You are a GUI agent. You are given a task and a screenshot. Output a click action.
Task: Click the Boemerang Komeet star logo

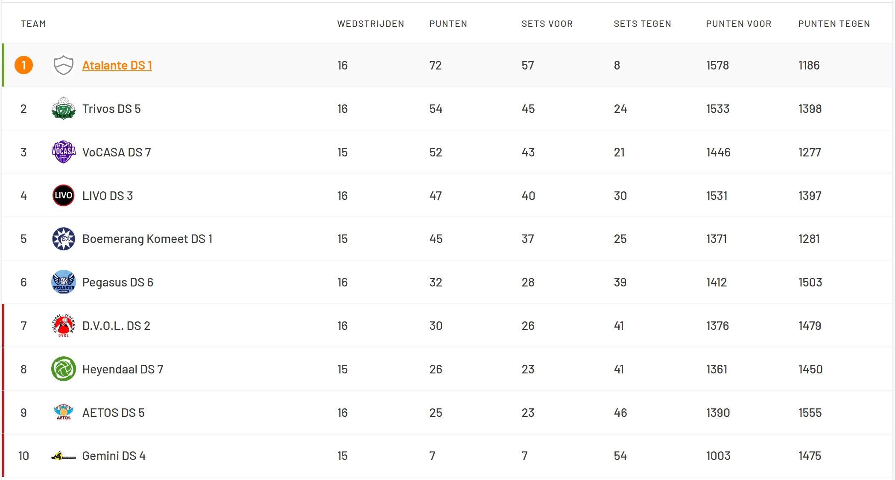63,239
